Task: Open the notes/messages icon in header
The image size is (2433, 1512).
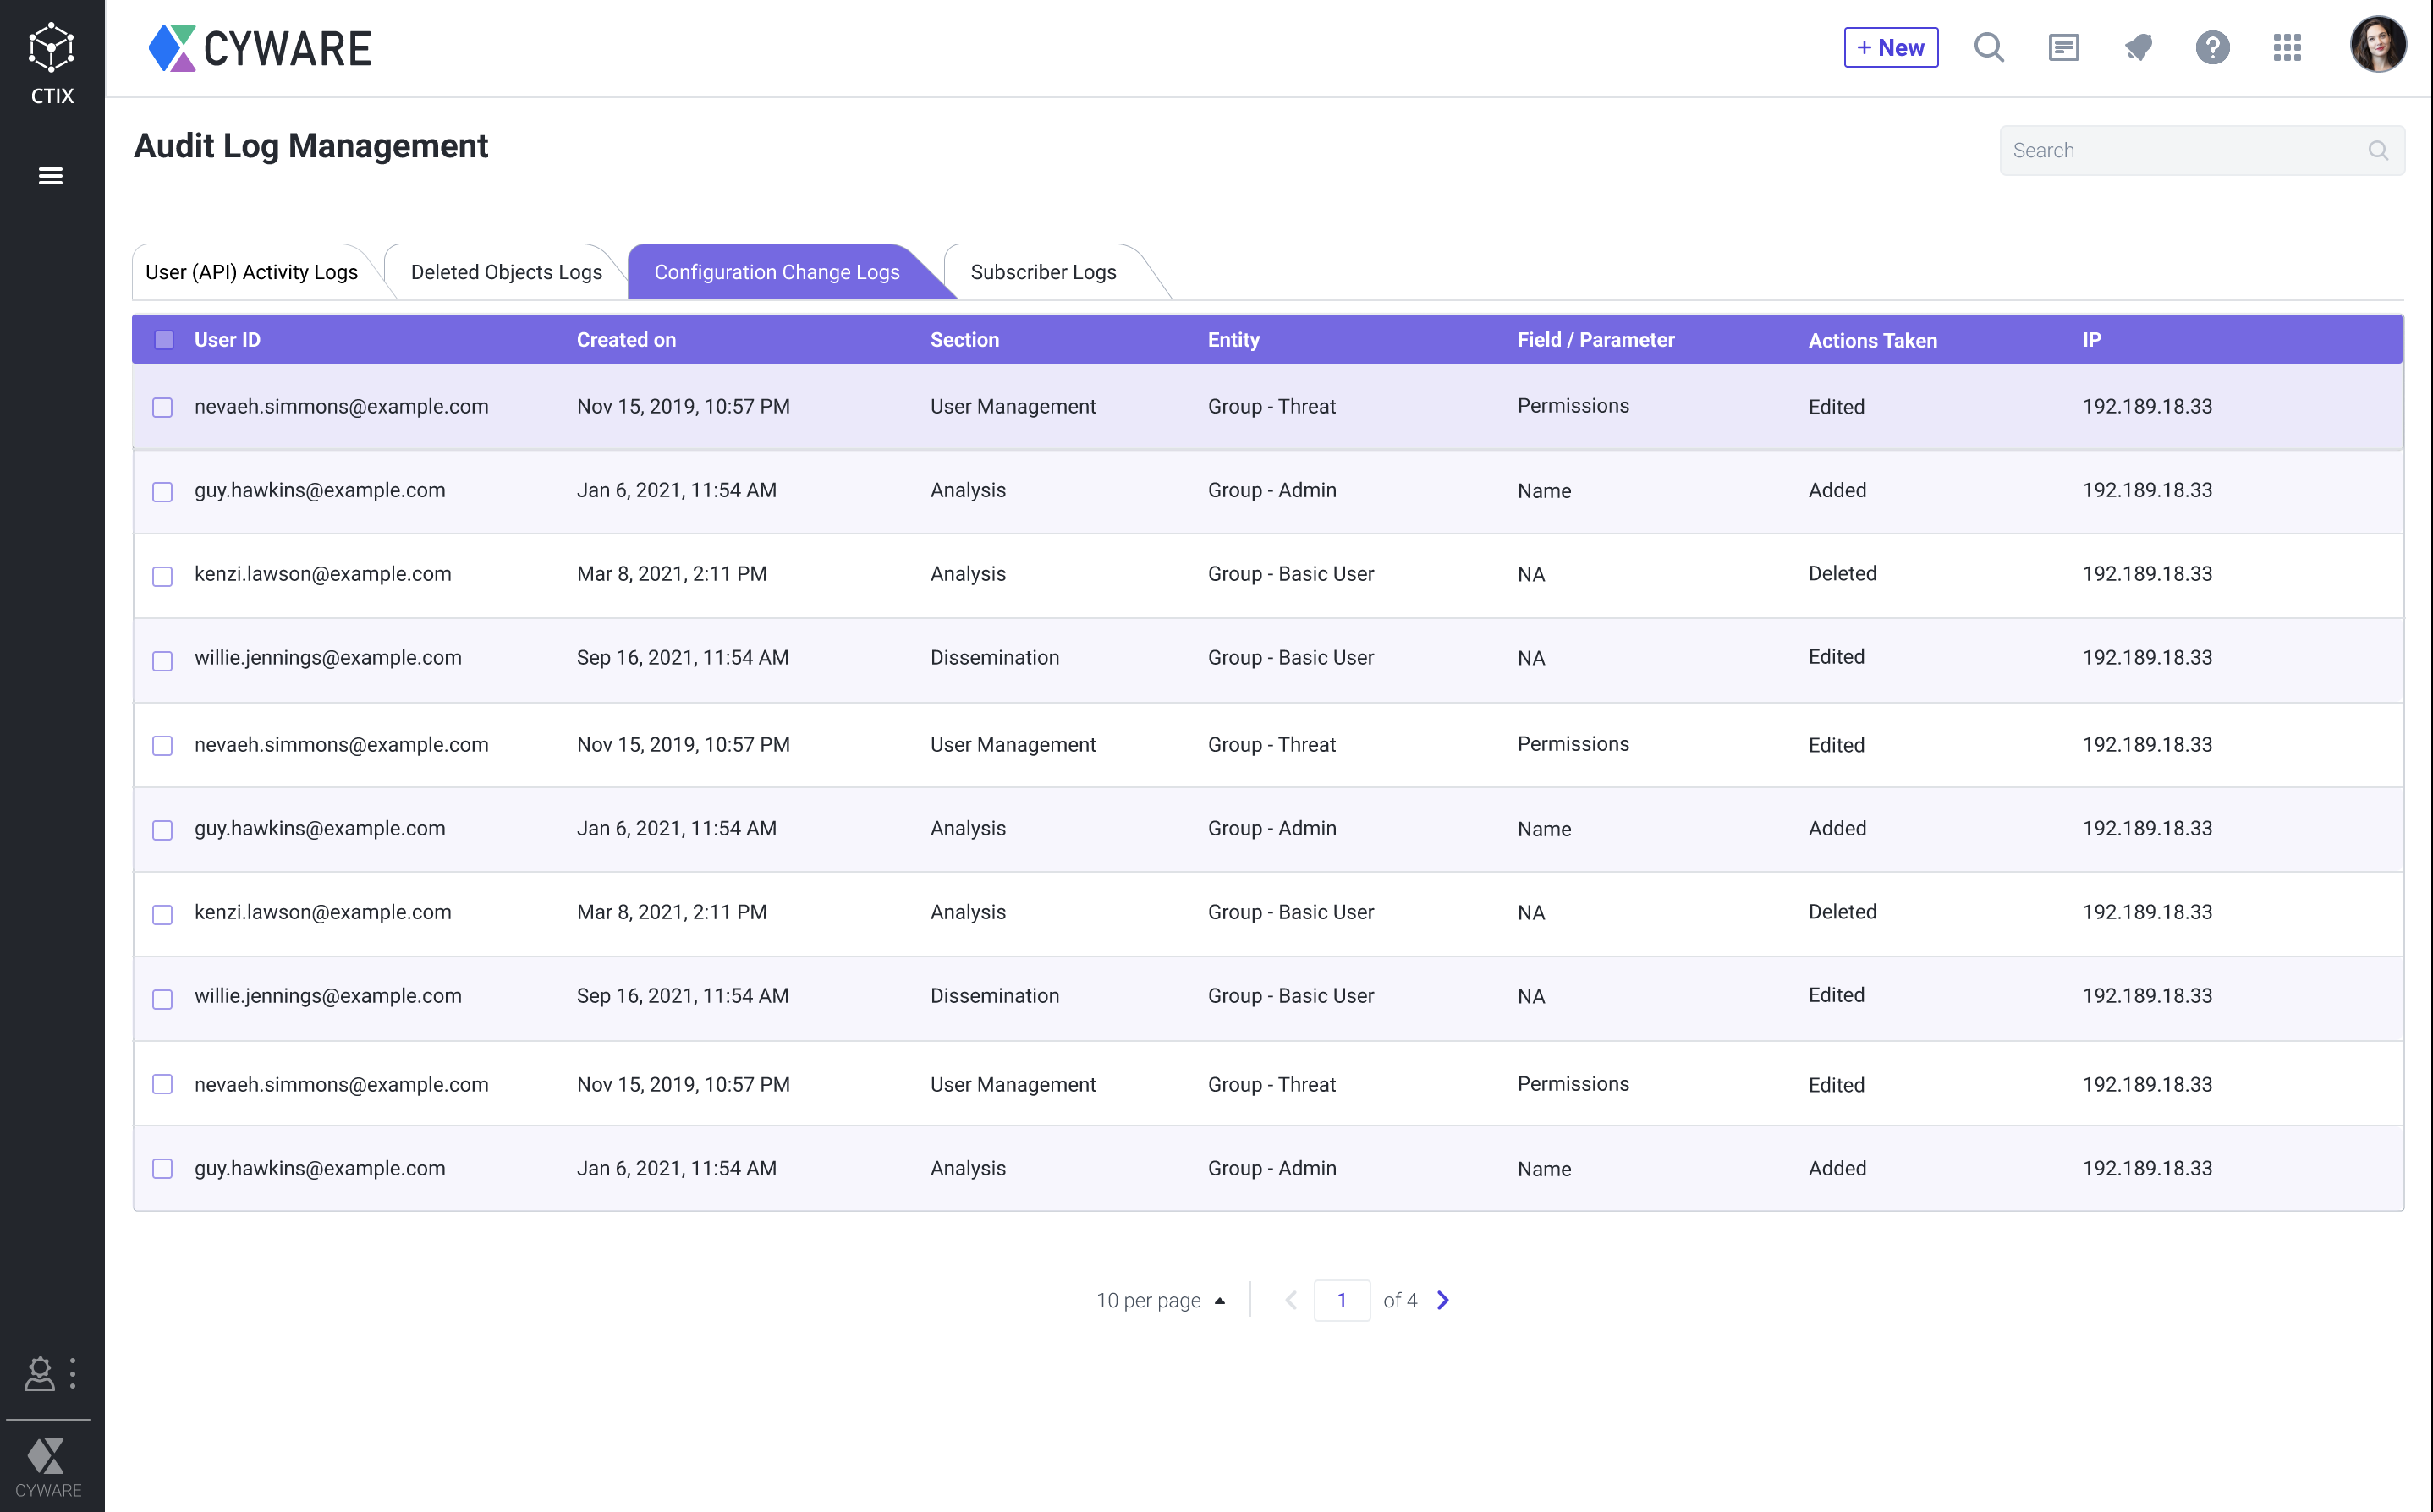Action: click(2062, 47)
